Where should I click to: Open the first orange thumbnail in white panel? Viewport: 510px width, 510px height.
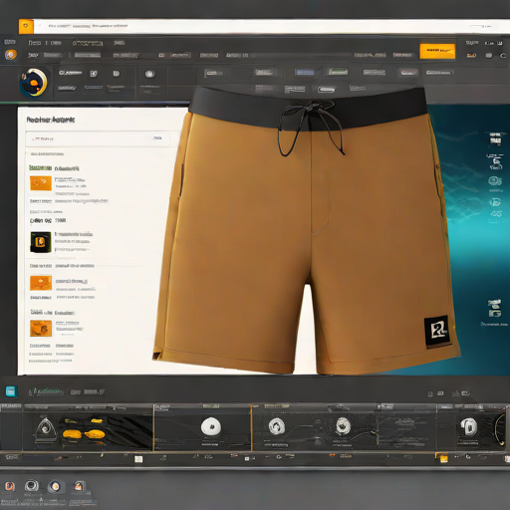tap(41, 183)
